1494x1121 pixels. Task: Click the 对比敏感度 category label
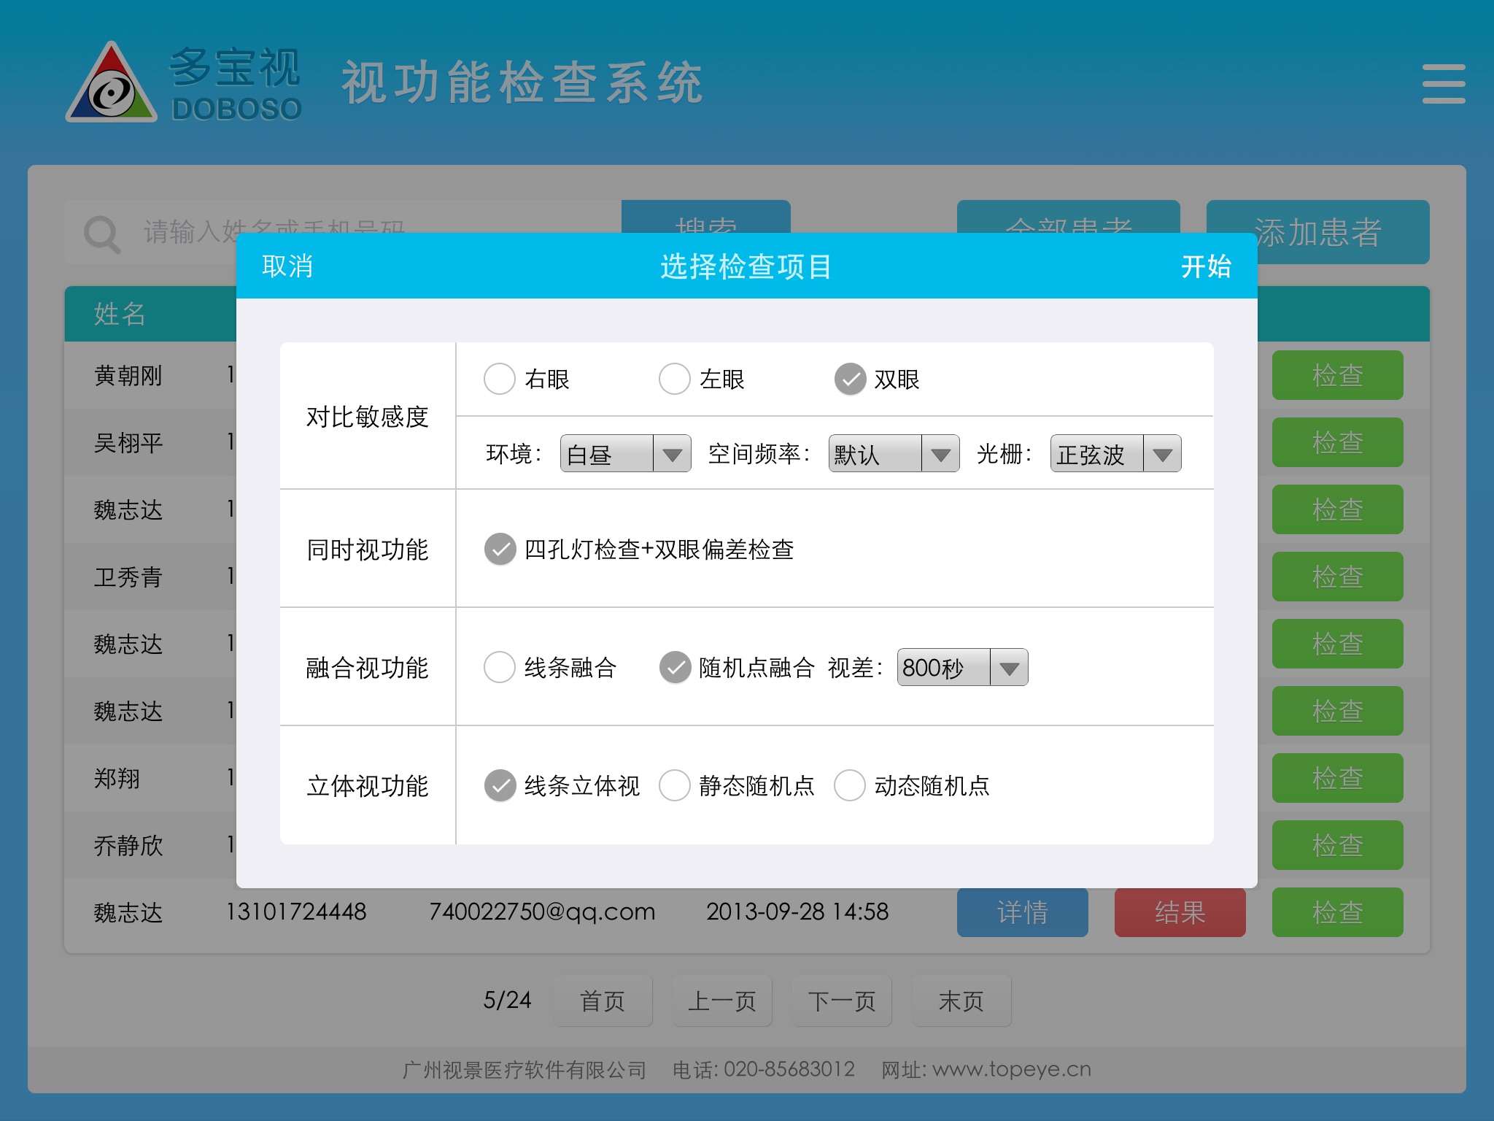367,417
